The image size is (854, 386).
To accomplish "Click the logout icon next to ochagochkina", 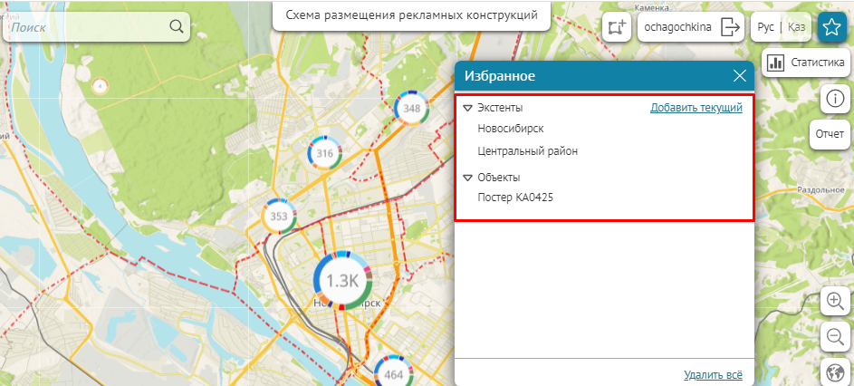I will (x=730, y=27).
